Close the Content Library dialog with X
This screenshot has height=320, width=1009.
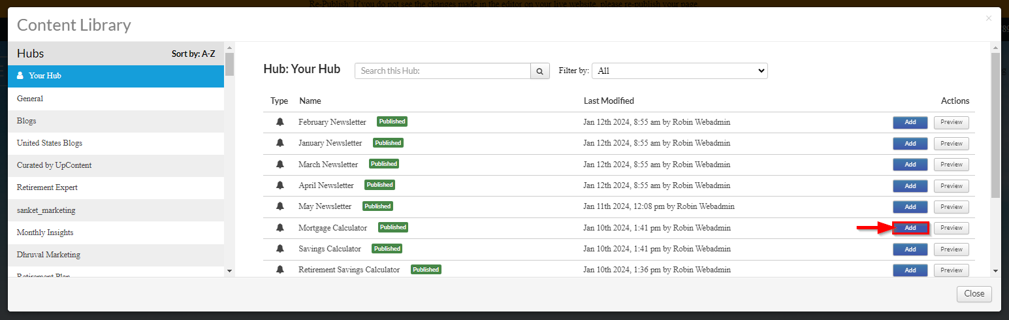[988, 19]
